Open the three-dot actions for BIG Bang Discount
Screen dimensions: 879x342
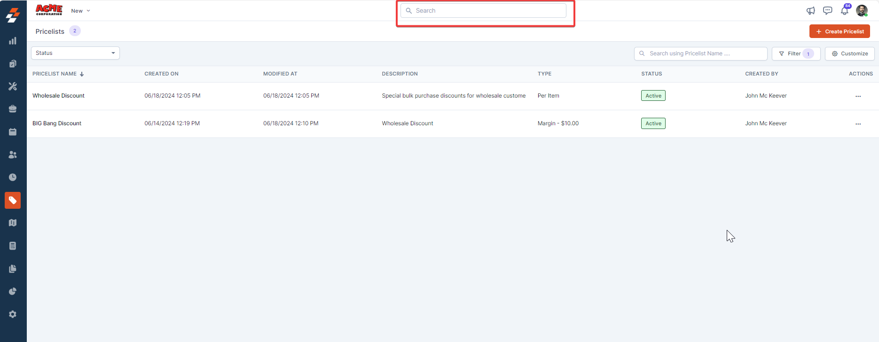858,124
